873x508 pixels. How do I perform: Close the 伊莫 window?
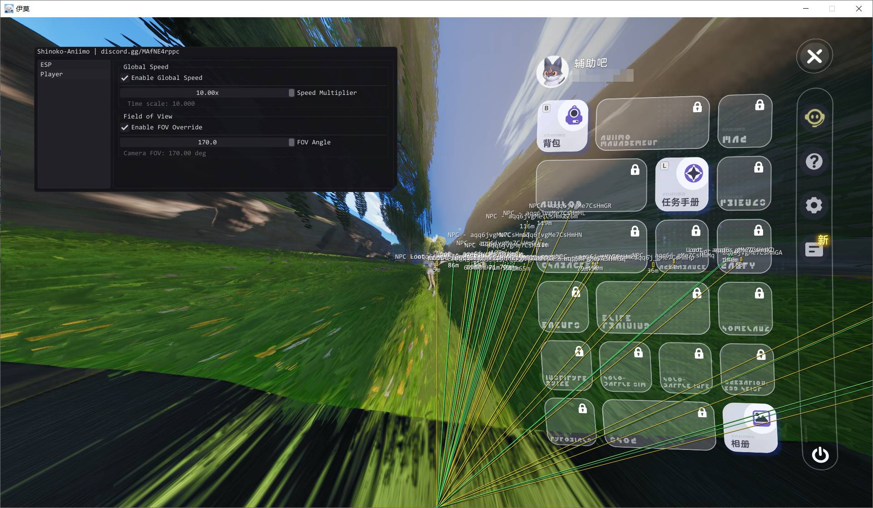point(859,9)
